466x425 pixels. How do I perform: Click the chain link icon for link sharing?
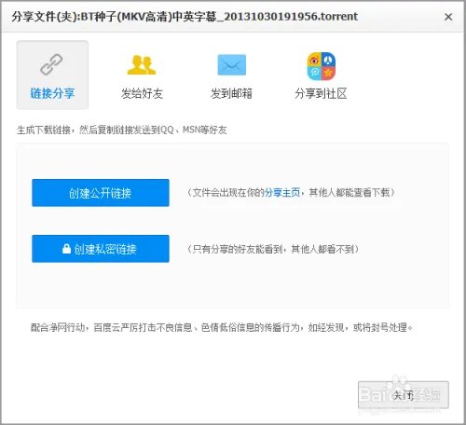pyautogui.click(x=51, y=64)
